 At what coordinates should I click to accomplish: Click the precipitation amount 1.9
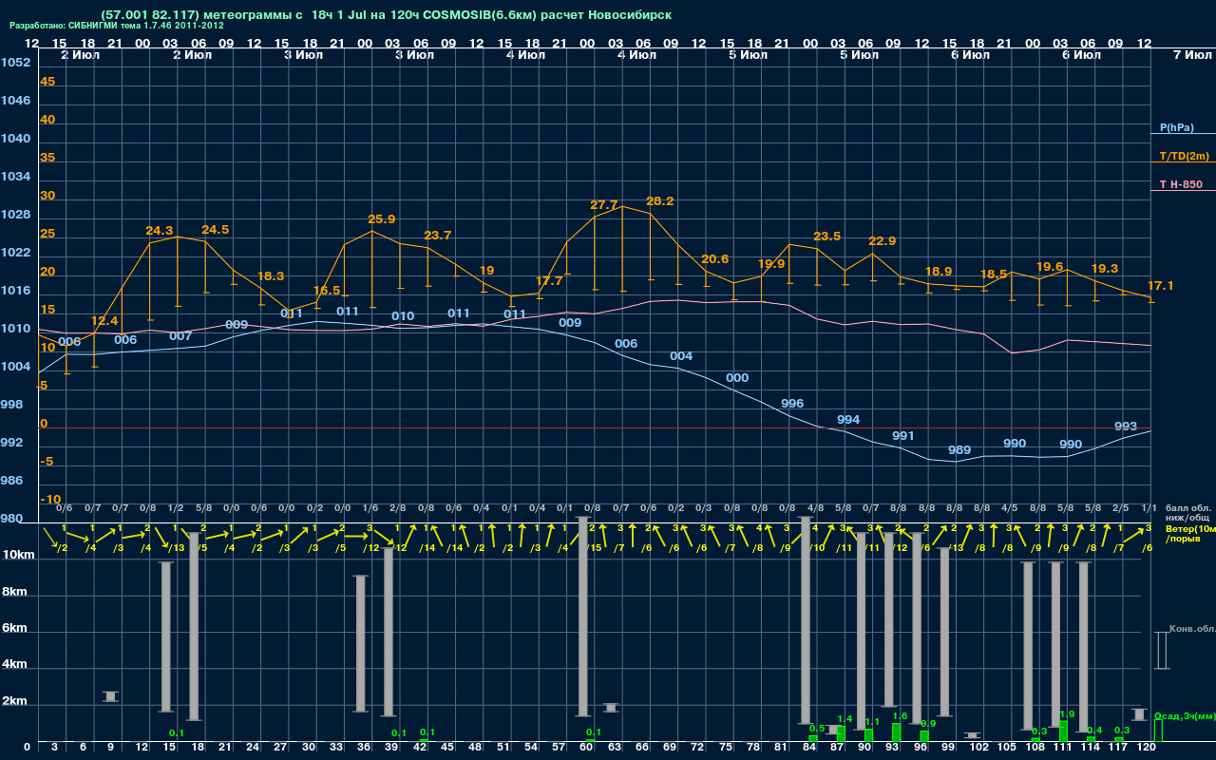coord(1066,714)
